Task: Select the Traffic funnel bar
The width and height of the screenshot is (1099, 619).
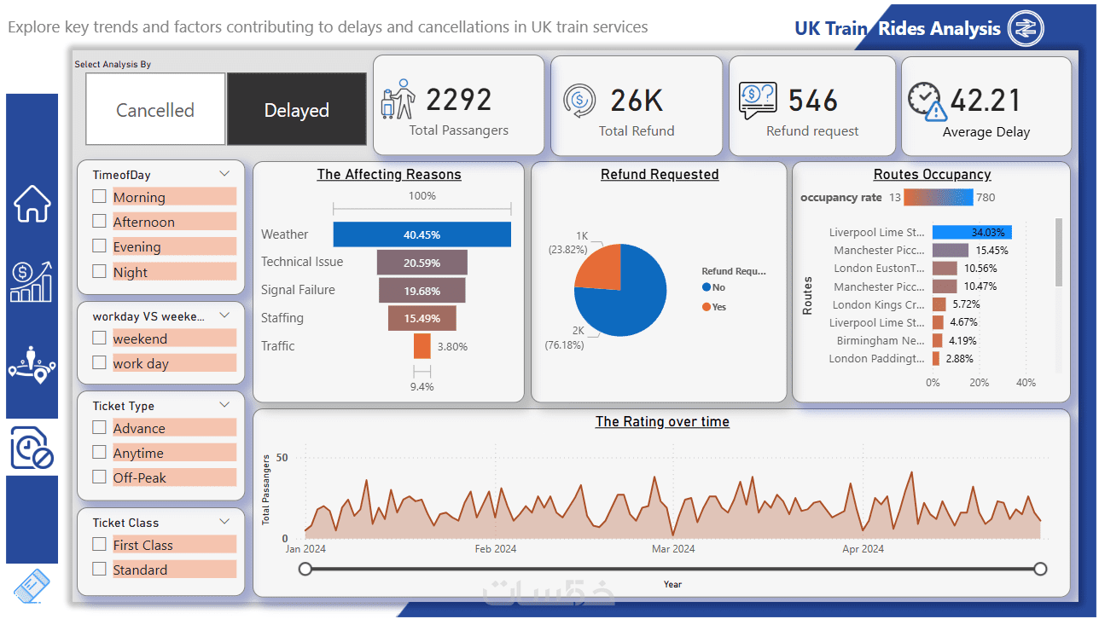Action: 422,346
